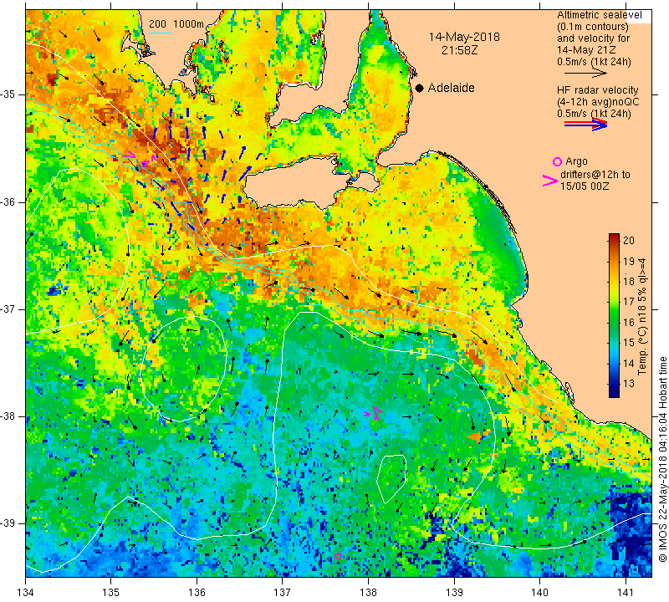
Task: Click the time stamp 21:58Z
Action: (x=459, y=50)
